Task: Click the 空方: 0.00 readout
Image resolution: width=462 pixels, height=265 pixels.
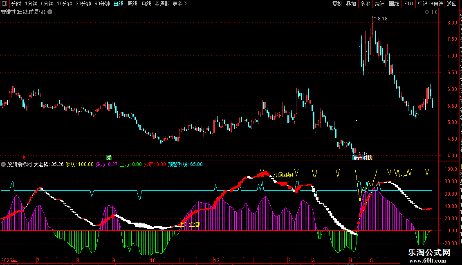Action: 130,165
